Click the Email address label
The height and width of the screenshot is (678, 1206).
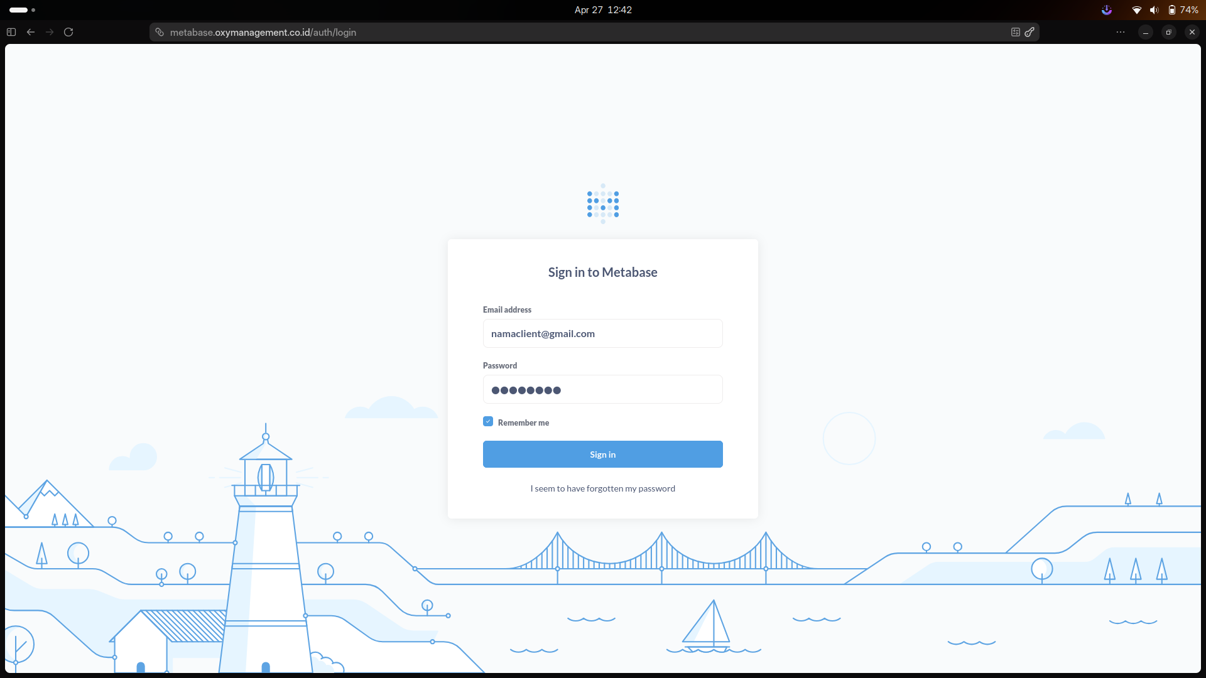click(507, 309)
